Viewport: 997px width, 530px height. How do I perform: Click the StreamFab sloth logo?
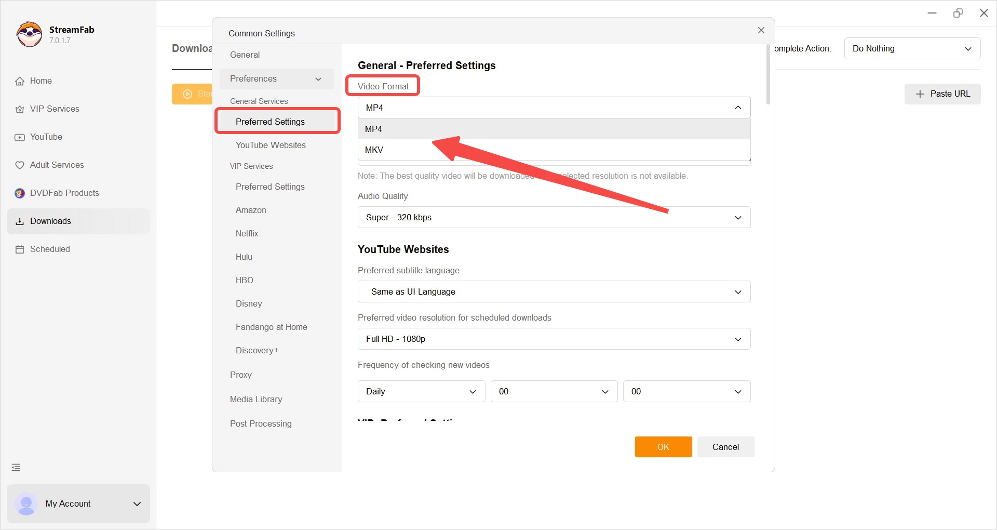pyautogui.click(x=29, y=34)
